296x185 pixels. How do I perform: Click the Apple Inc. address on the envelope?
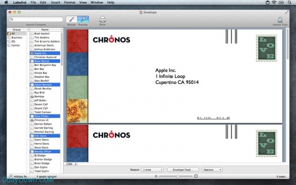point(177,76)
